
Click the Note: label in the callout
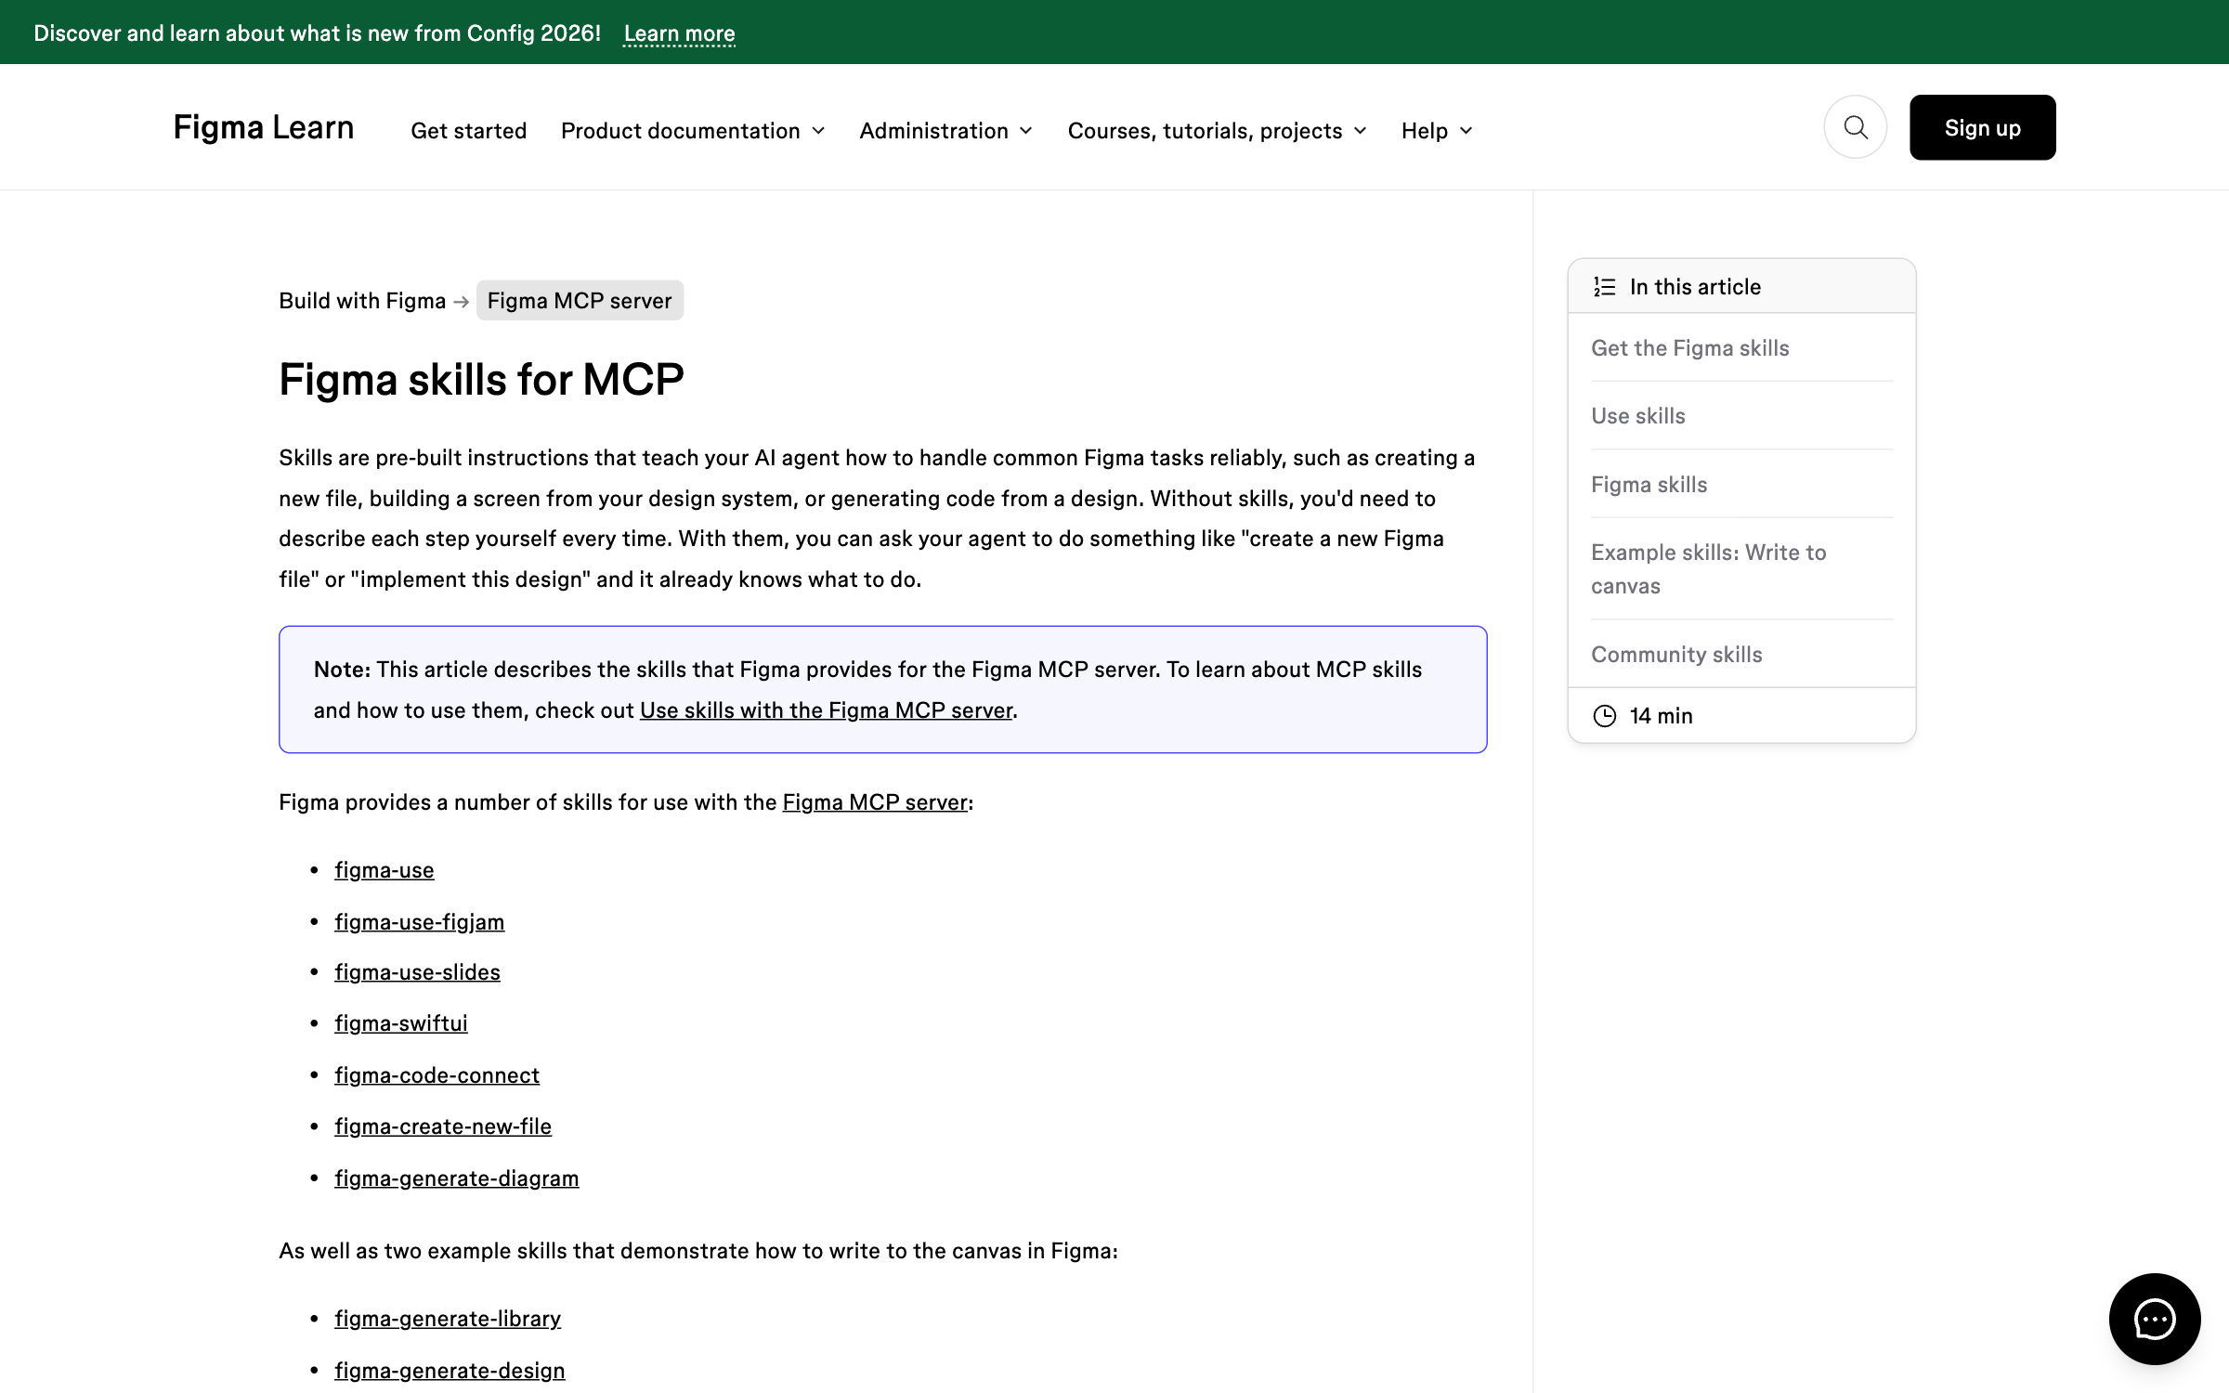(x=342, y=670)
